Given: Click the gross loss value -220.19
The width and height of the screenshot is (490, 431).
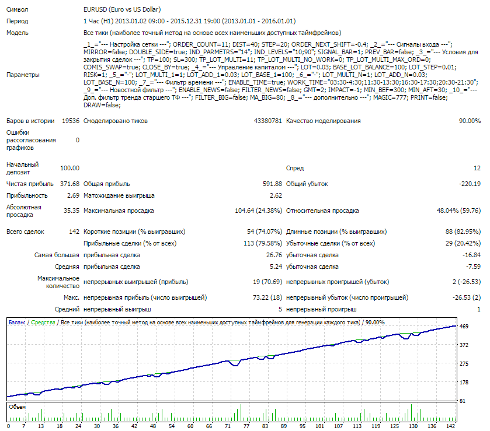Looking at the screenshot, I should (470, 184).
